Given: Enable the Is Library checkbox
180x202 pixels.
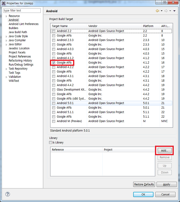Looking at the screenshot, I should point(50,142).
